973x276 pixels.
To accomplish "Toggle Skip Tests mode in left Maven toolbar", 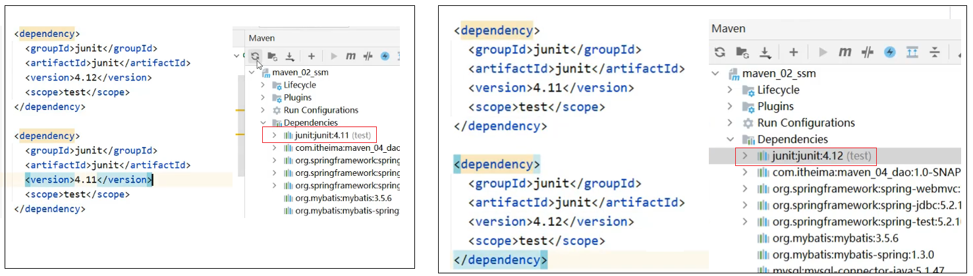I will [385, 57].
